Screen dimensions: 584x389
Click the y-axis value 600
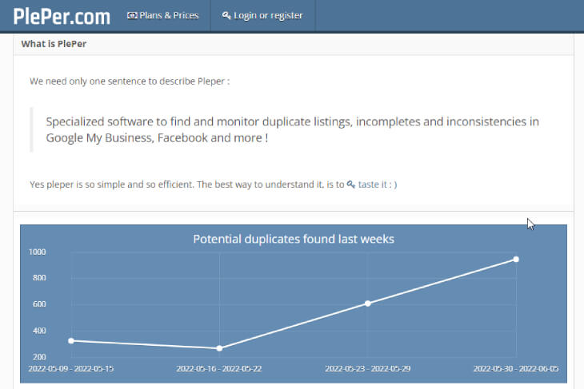point(39,304)
